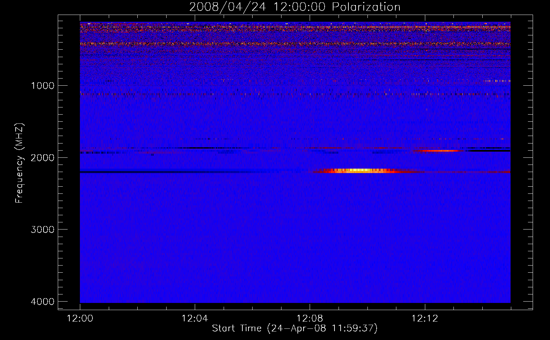The width and height of the screenshot is (550, 340).
Task: Click the 'Frequency (MHZ)' y-axis label
Action: pyautogui.click(x=19, y=163)
